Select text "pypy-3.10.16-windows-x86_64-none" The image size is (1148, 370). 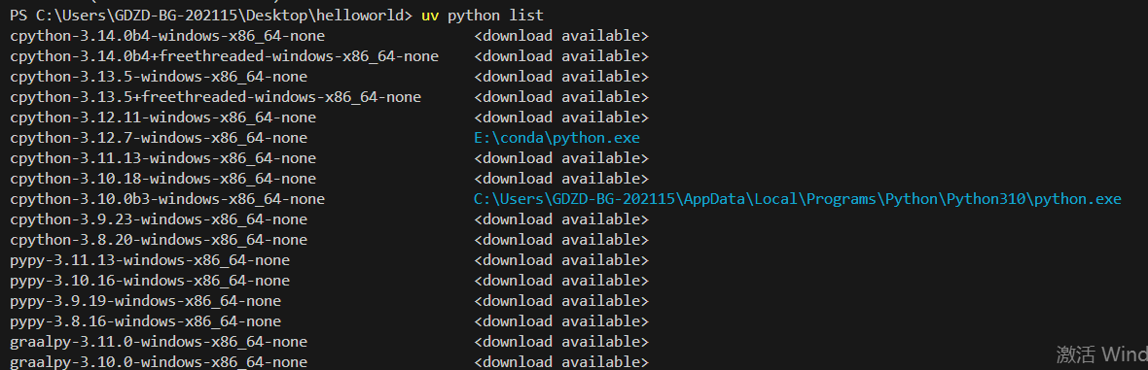[x=150, y=281]
